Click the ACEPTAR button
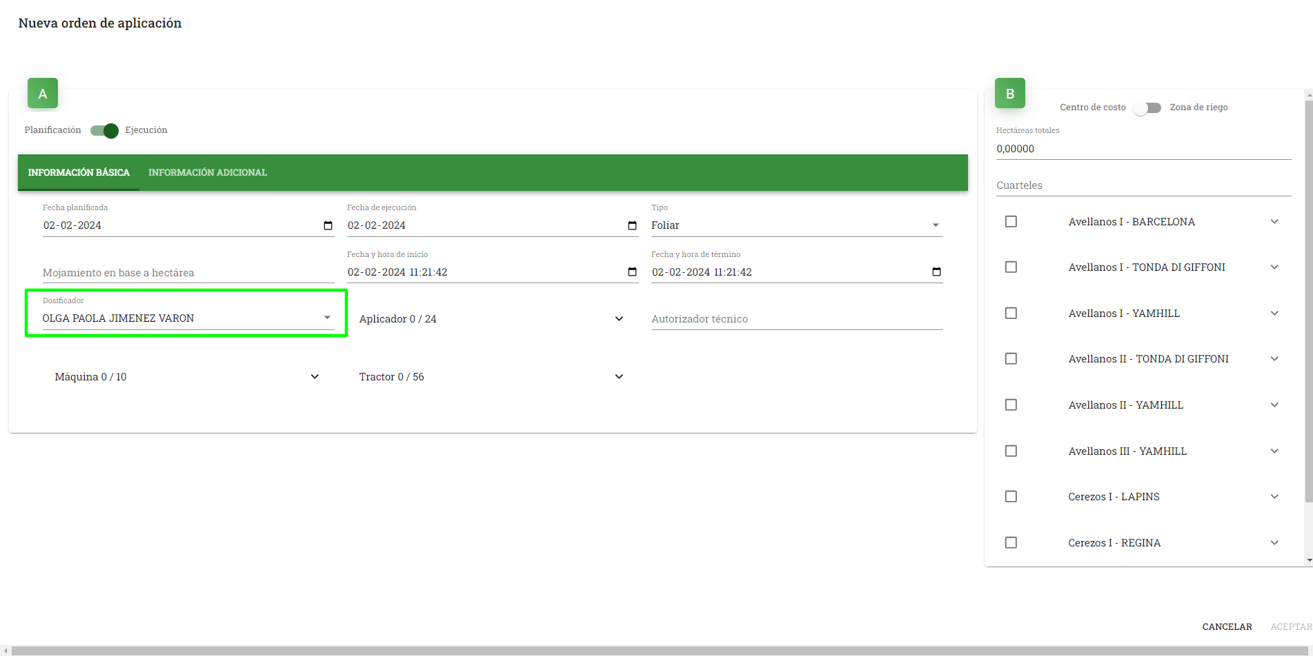Screen dimensions: 1313x656 pyautogui.click(x=1291, y=626)
